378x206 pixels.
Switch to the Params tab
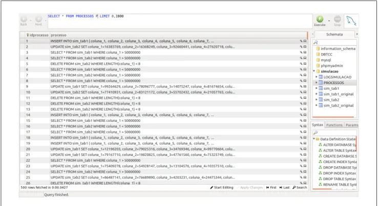(x=351, y=125)
